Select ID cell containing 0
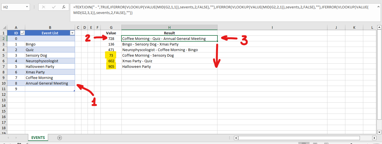The width and height of the screenshot is (382, 144). [16, 39]
